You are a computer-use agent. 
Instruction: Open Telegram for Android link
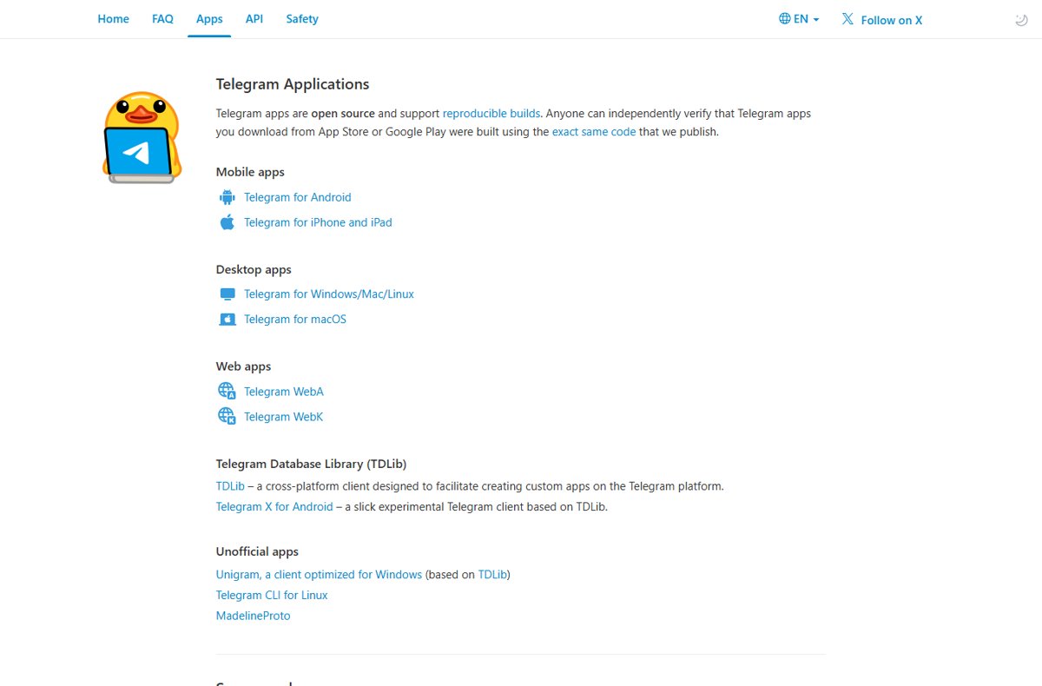coord(298,197)
